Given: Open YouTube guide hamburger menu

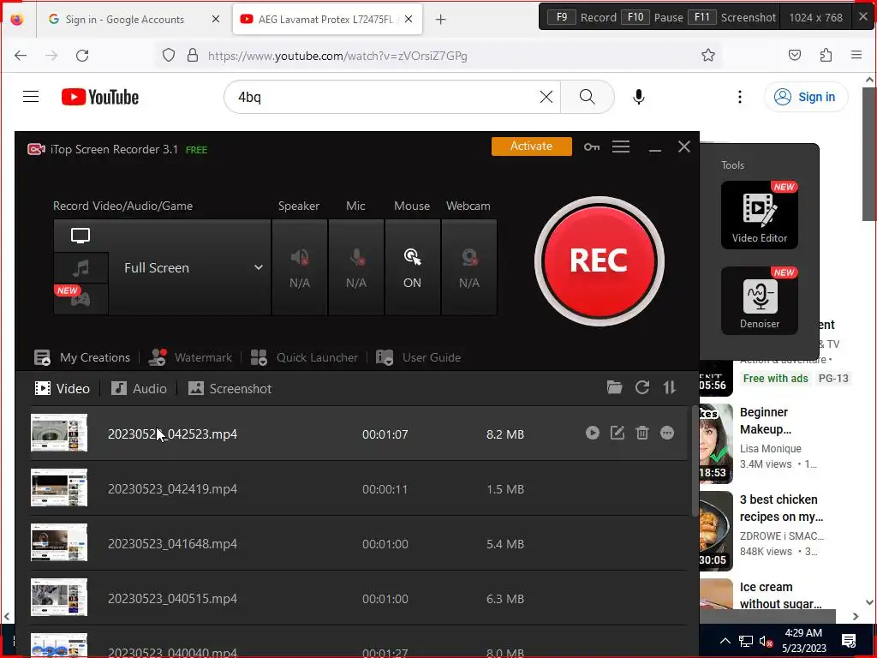Looking at the screenshot, I should (x=31, y=97).
